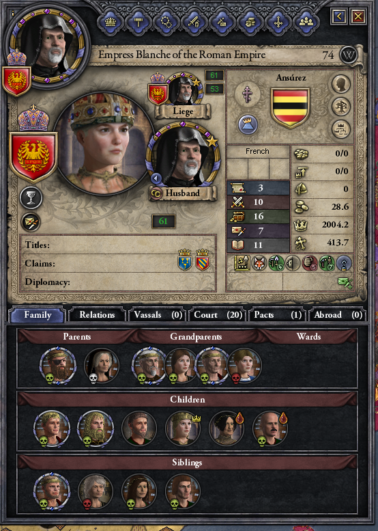Open the Wikipedia W icon

point(348,55)
